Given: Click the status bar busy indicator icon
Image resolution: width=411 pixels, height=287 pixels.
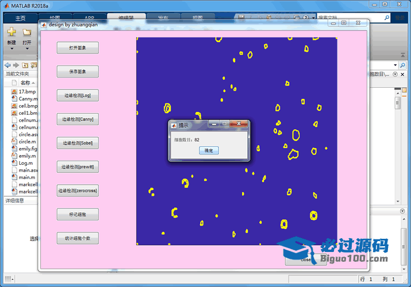Looking at the screenshot, I should (8, 279).
